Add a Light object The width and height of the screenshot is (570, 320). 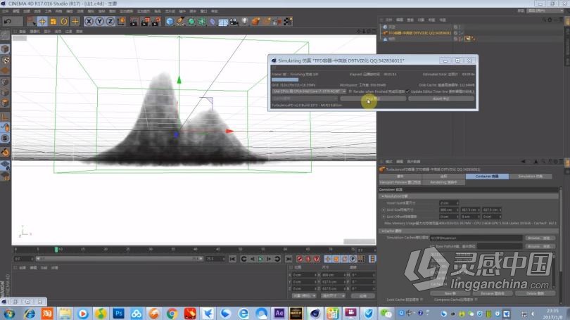coord(245,21)
